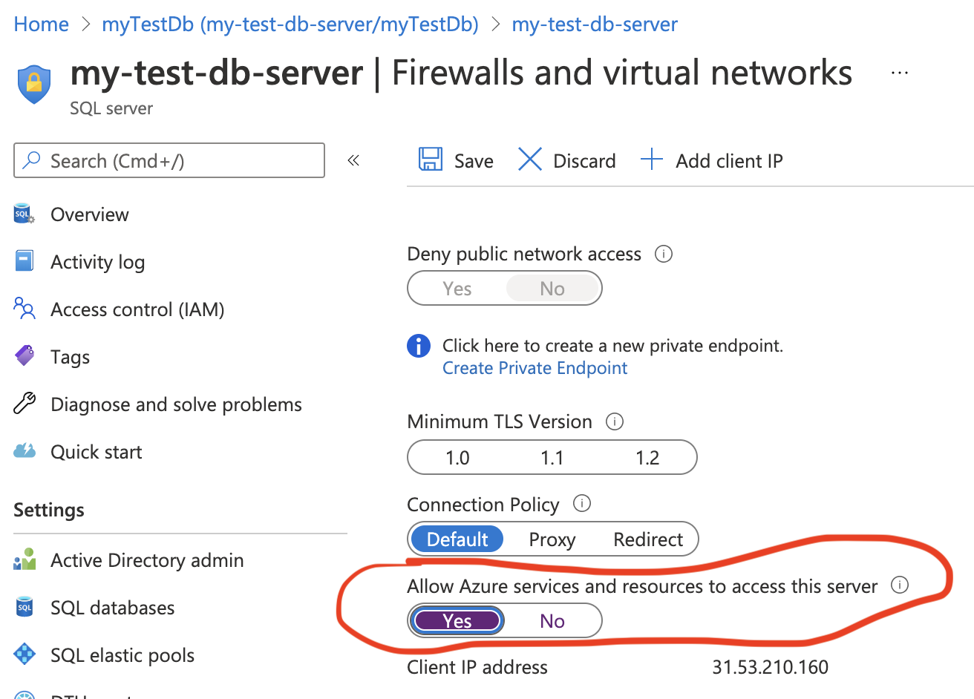This screenshot has width=974, height=699.
Task: Click the Active Directory admin icon
Action: (x=23, y=559)
